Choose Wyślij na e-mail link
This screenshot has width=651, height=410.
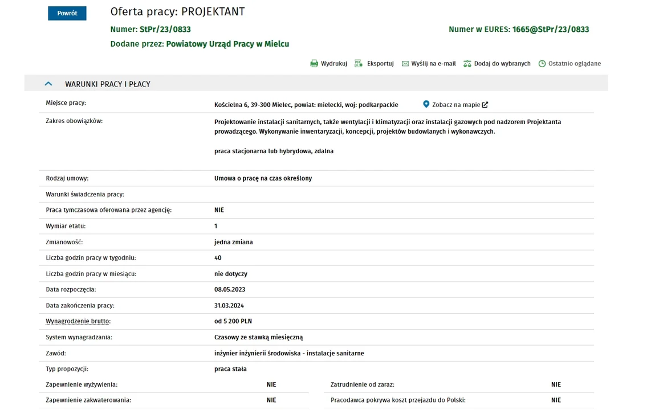(x=433, y=63)
